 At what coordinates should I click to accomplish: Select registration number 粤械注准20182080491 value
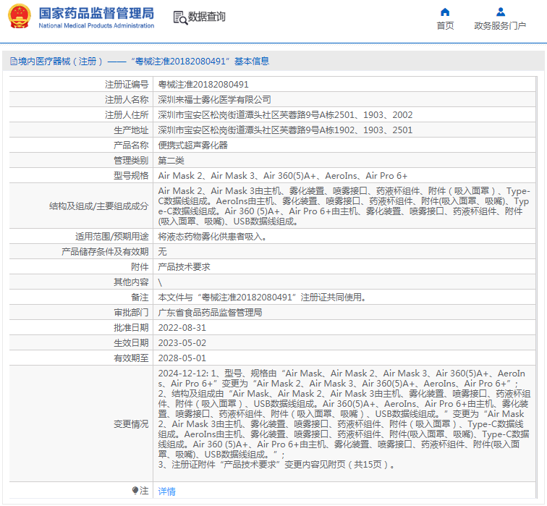pyautogui.click(x=203, y=85)
